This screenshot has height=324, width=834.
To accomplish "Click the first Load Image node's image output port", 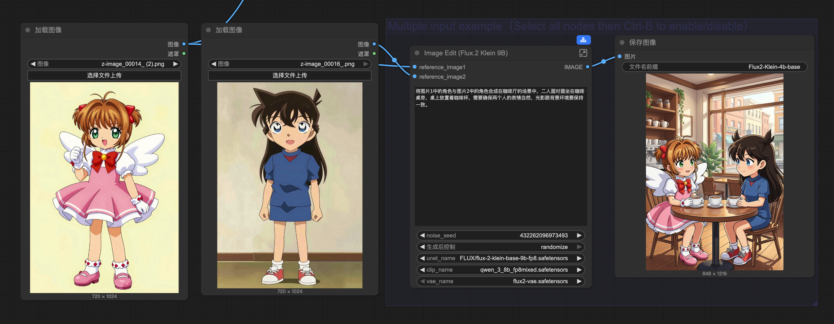I will 184,44.
